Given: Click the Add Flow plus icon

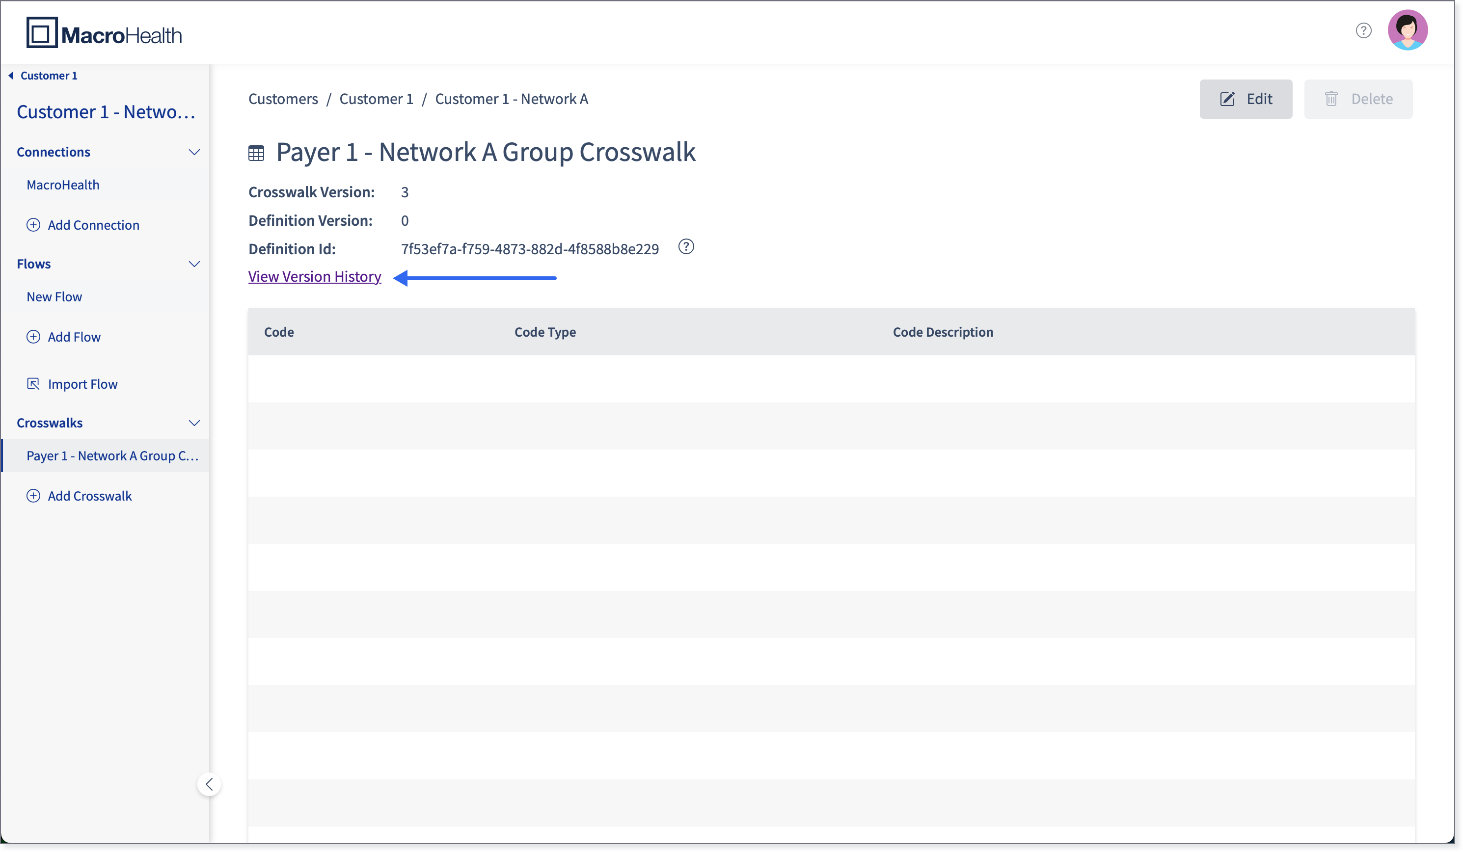Looking at the screenshot, I should pos(34,337).
